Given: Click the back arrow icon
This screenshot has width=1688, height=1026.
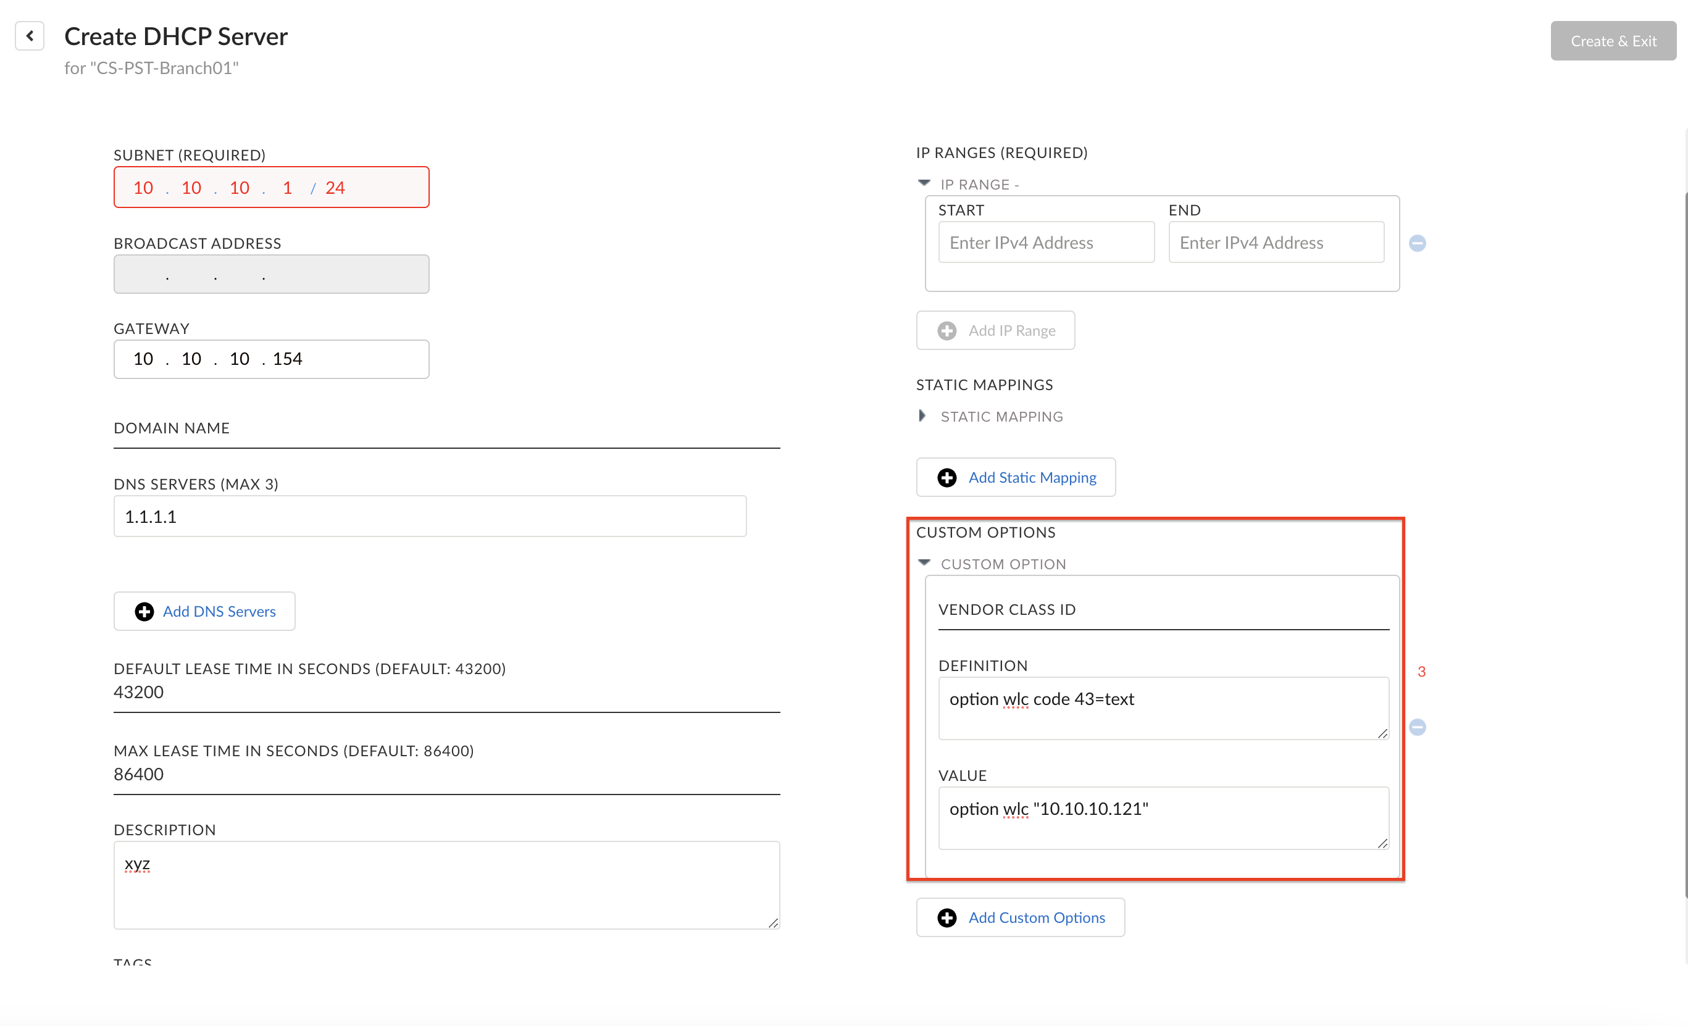Looking at the screenshot, I should (x=30, y=36).
